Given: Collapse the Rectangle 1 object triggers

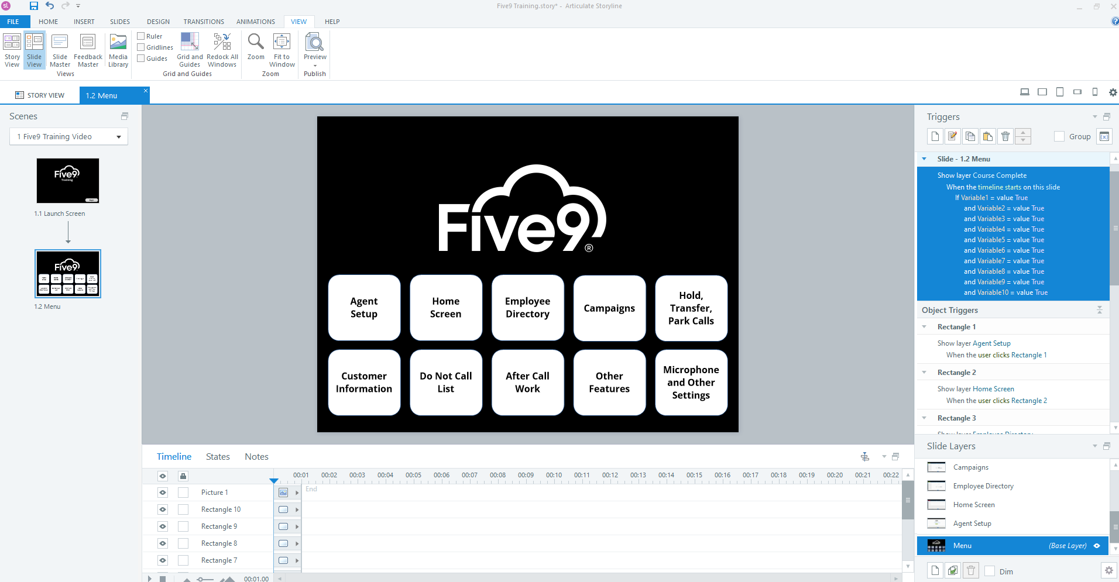Looking at the screenshot, I should coord(924,327).
